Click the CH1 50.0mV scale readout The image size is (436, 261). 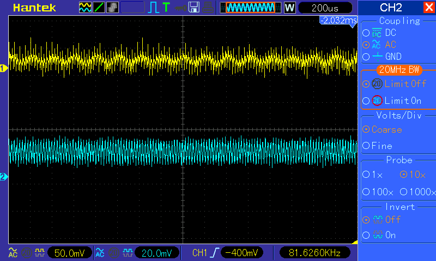(70, 253)
